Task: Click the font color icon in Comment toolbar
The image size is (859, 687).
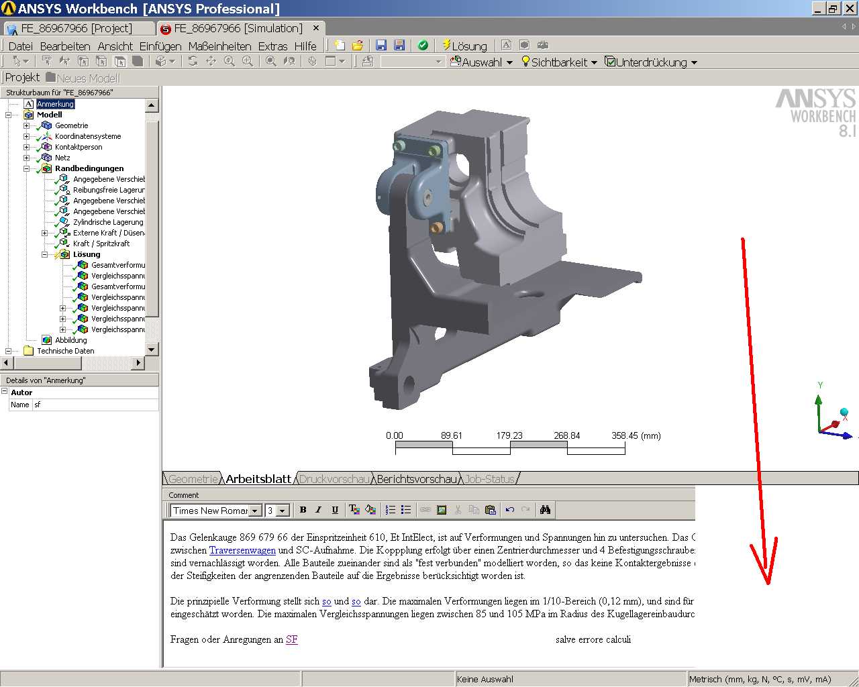Action: [x=354, y=510]
